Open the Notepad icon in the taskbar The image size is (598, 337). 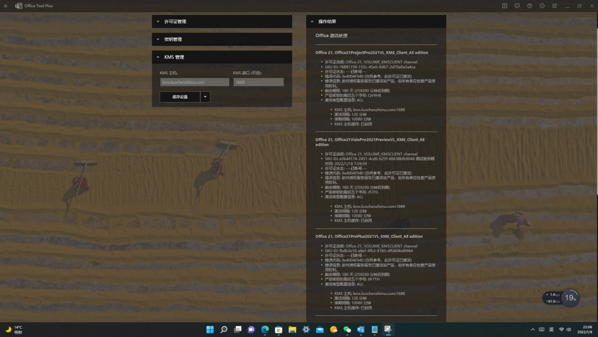click(x=374, y=329)
